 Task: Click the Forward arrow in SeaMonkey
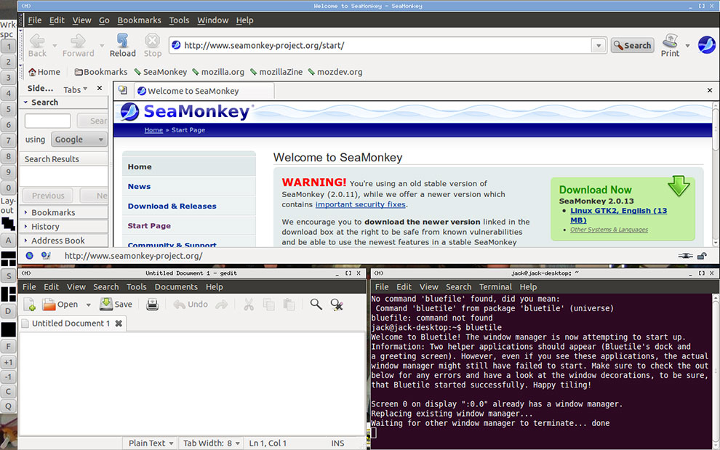click(78, 41)
